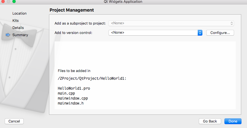The image size is (247, 128).
Task: Open the Add to version control dropdown
Action: coord(155,33)
